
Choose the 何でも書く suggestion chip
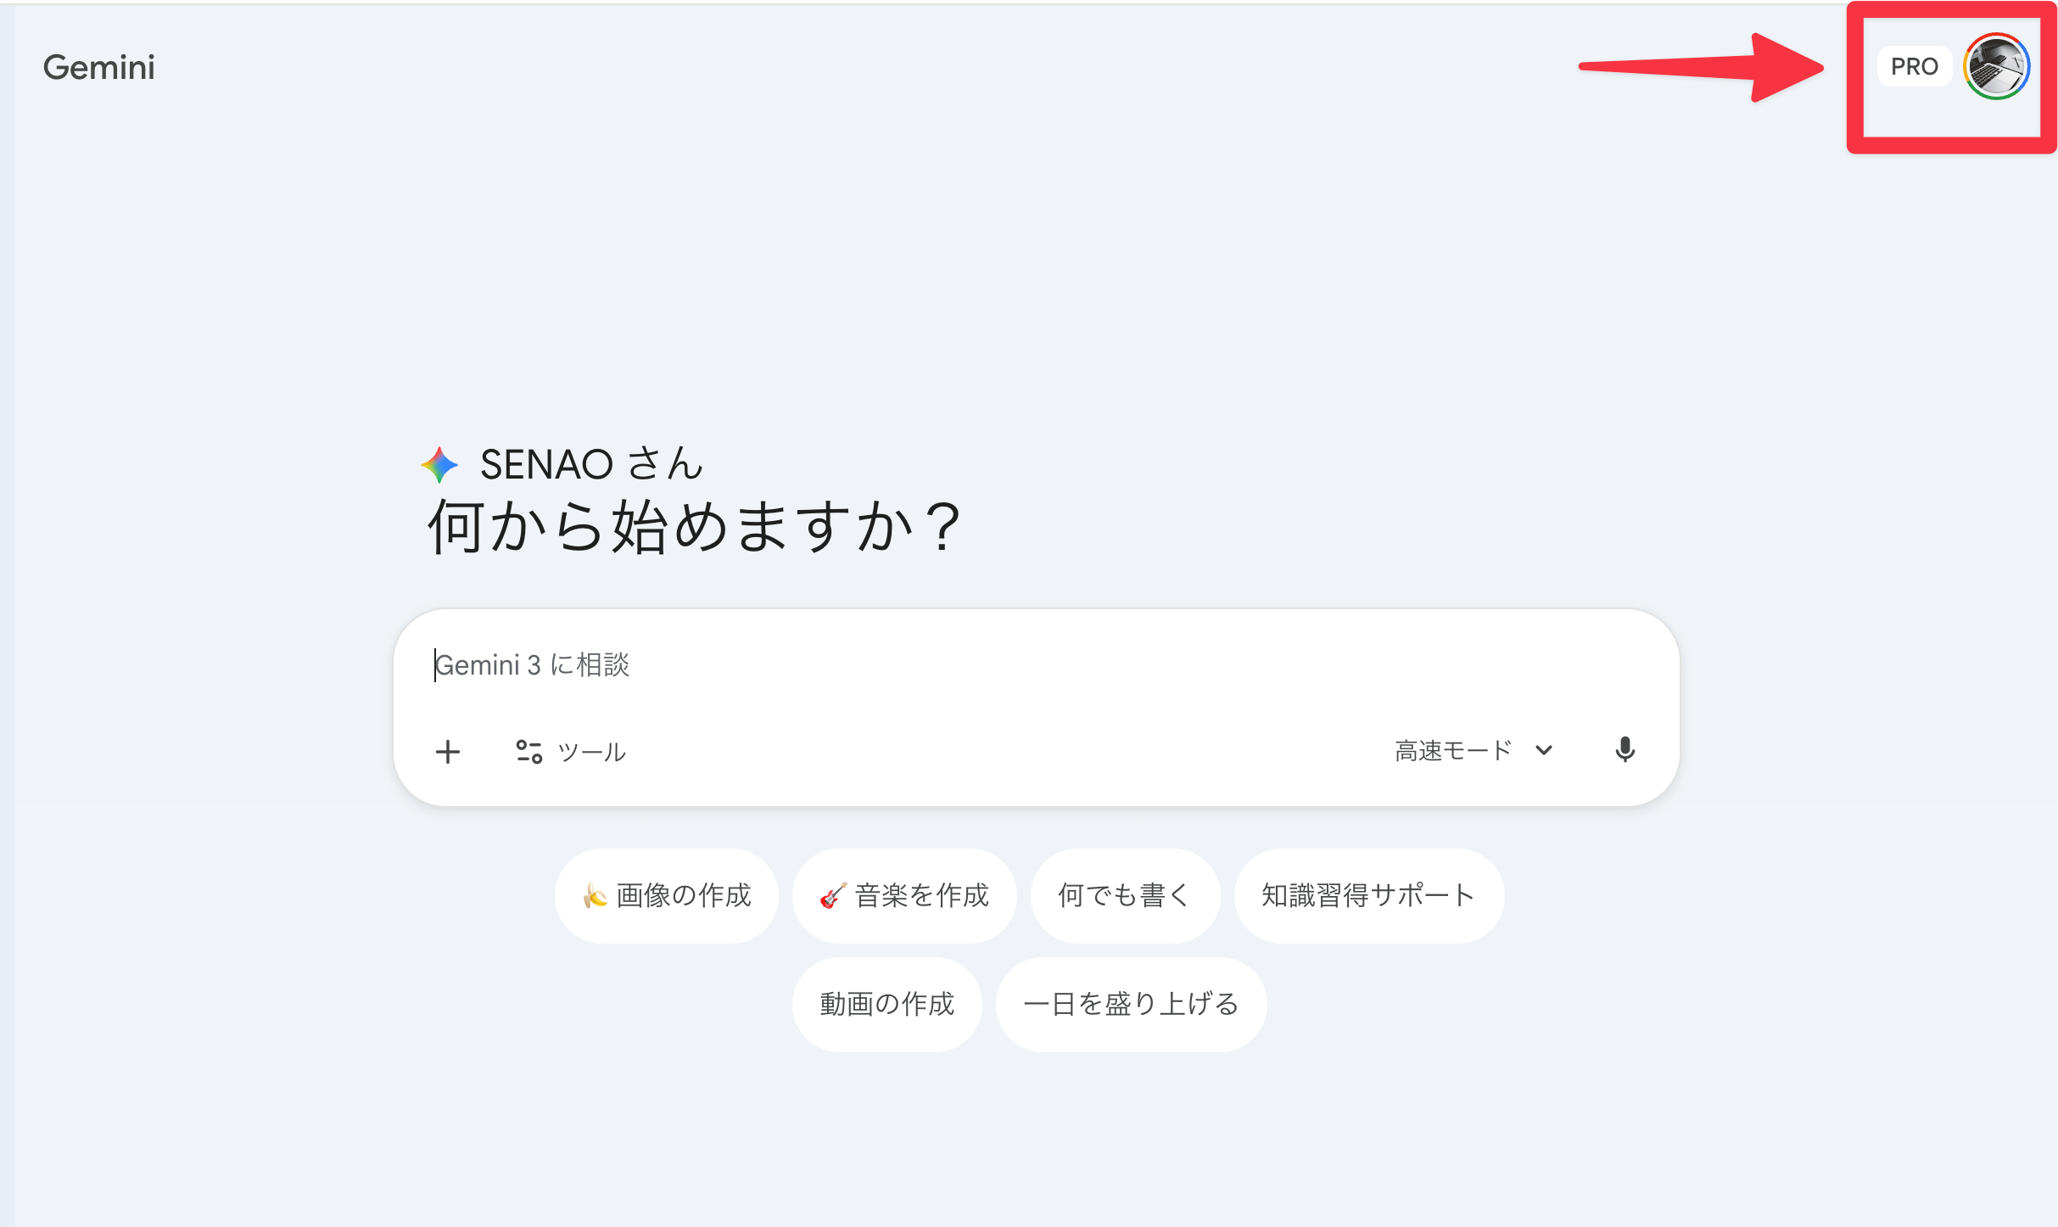[x=1125, y=895]
